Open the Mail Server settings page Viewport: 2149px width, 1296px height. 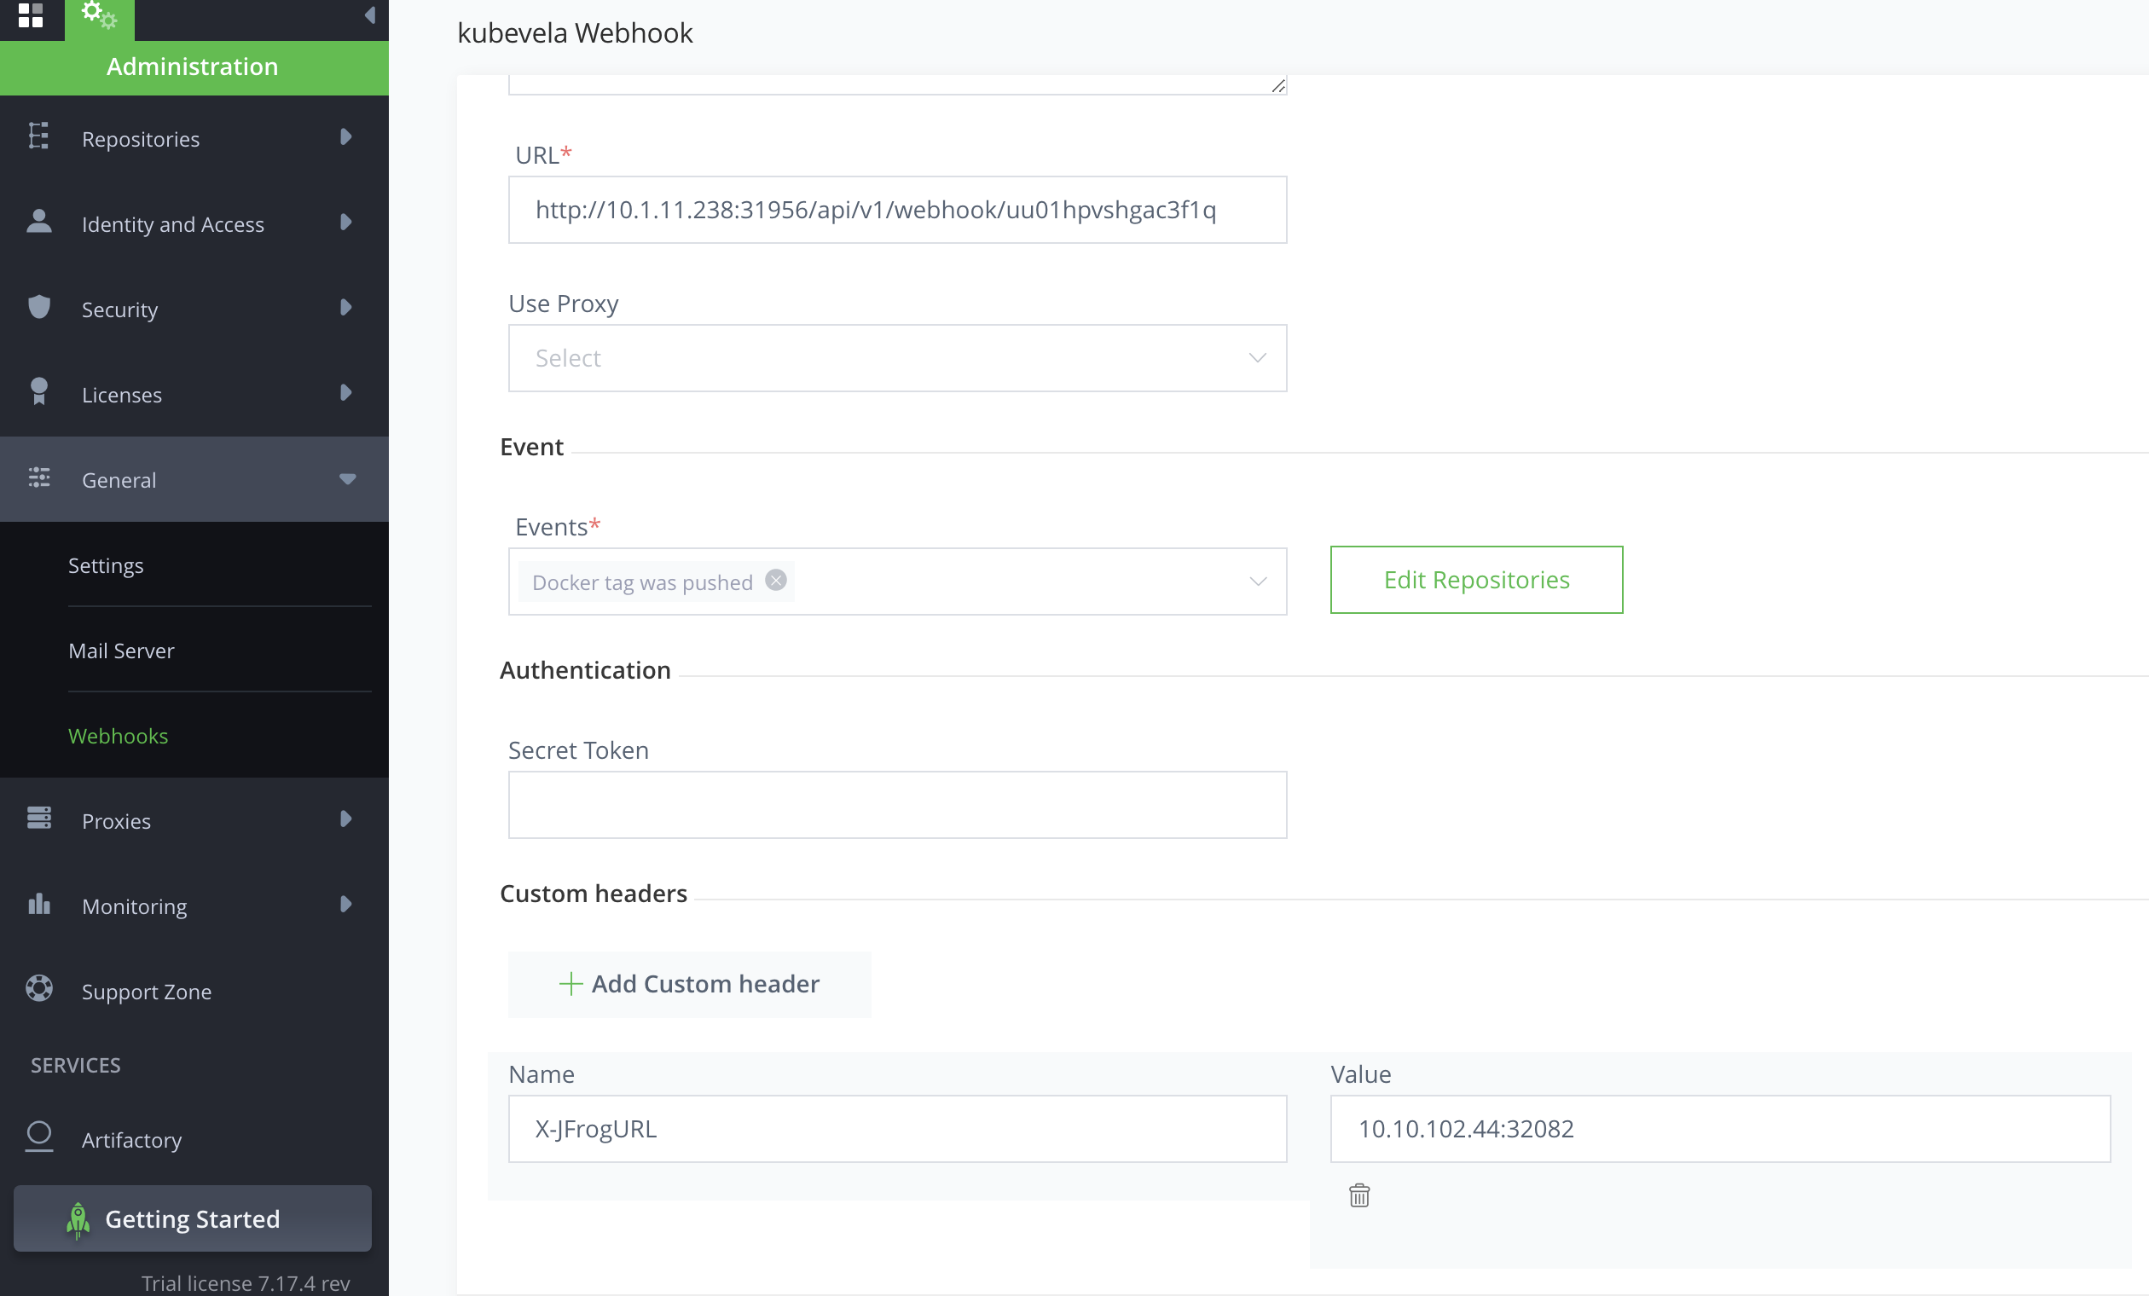(121, 651)
